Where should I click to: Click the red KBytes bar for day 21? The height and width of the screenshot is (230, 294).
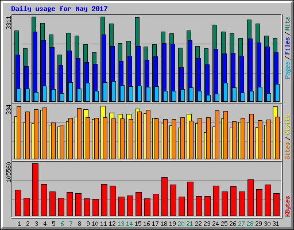pos(190,199)
